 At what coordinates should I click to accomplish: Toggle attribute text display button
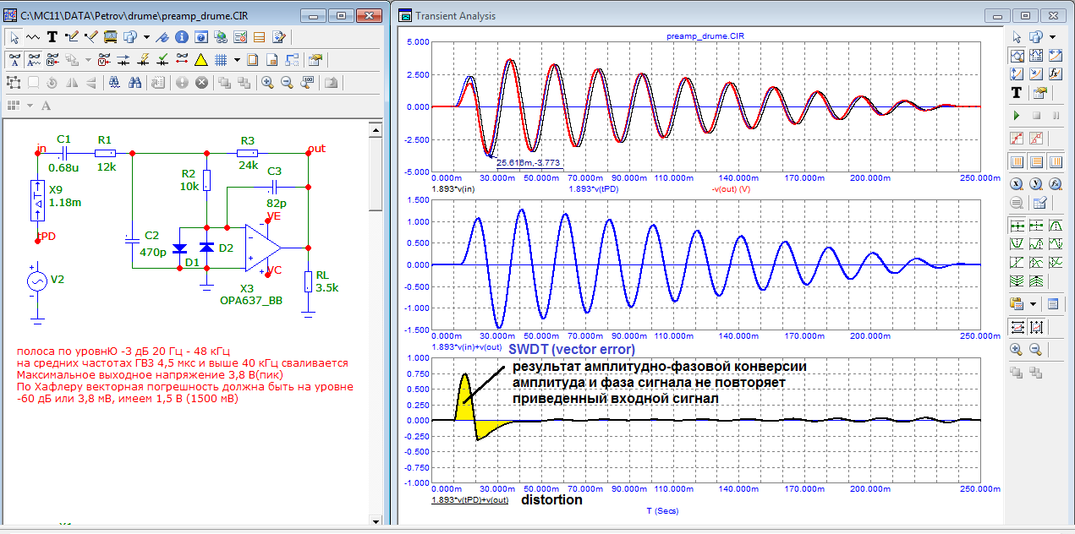point(34,60)
